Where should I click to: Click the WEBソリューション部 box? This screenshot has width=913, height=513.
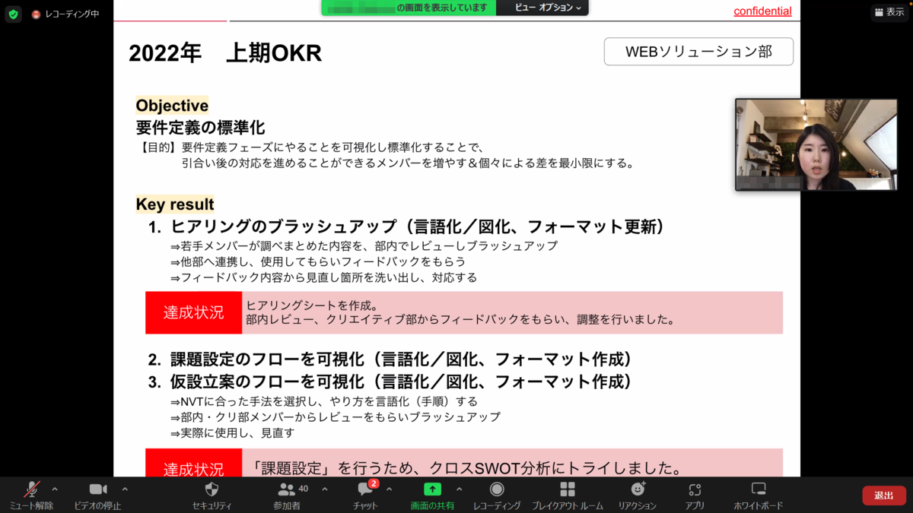pyautogui.click(x=698, y=52)
